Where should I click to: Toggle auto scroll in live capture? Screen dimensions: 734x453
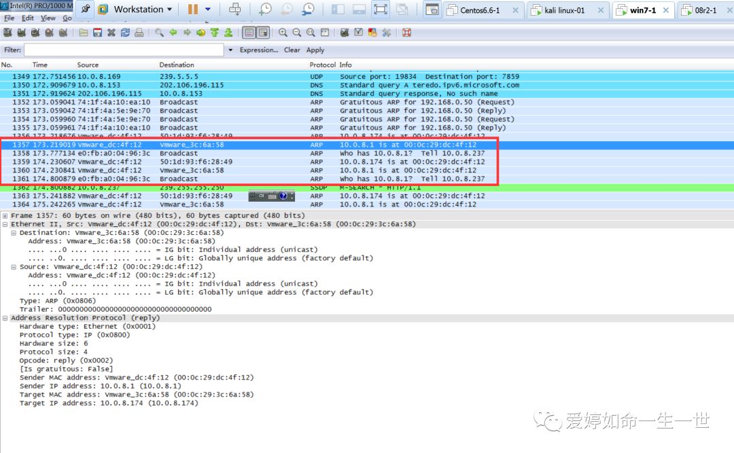[x=263, y=33]
